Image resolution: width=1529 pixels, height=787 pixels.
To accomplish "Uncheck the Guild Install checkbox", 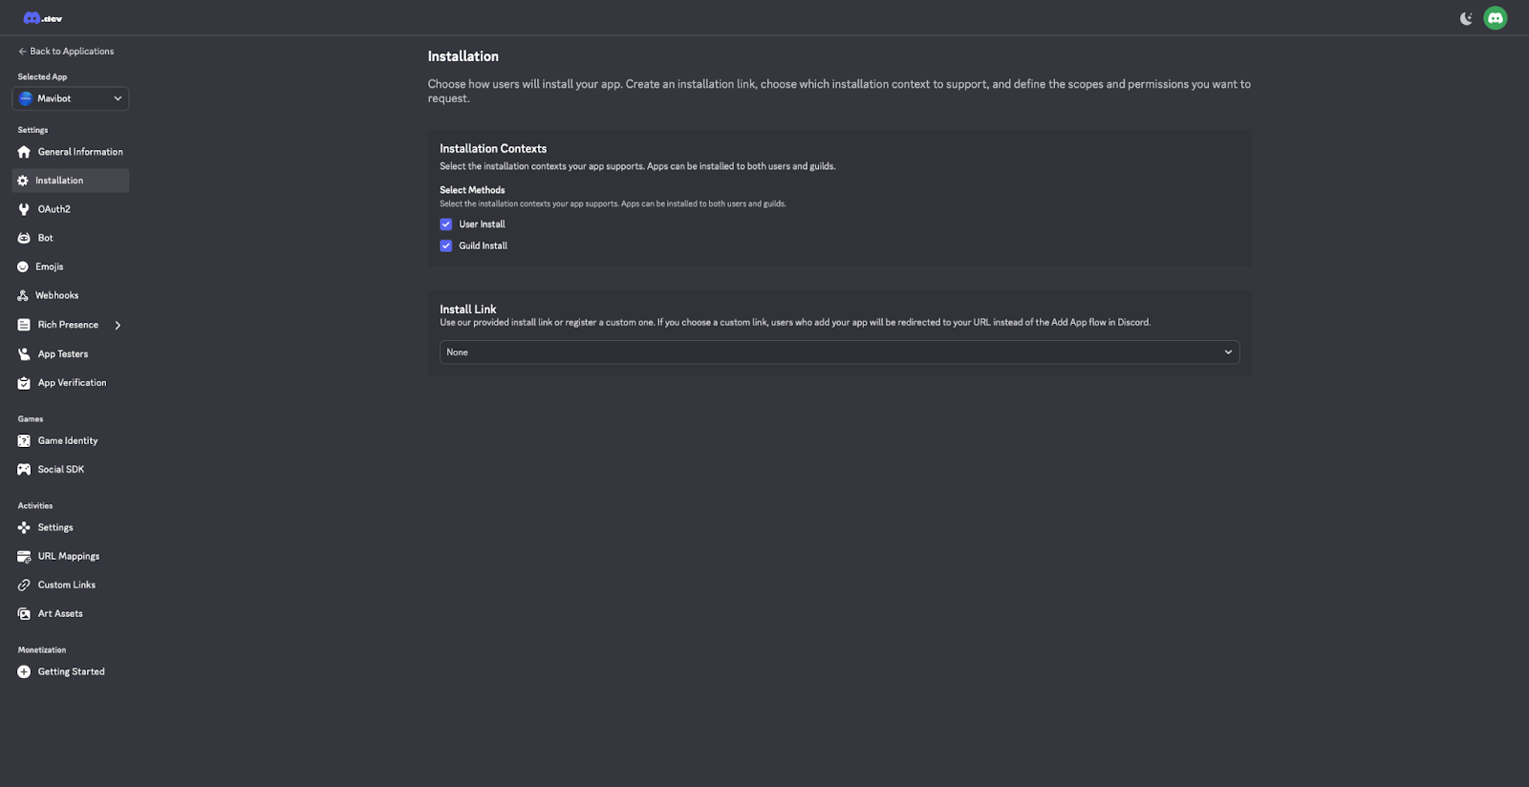I will coord(446,245).
